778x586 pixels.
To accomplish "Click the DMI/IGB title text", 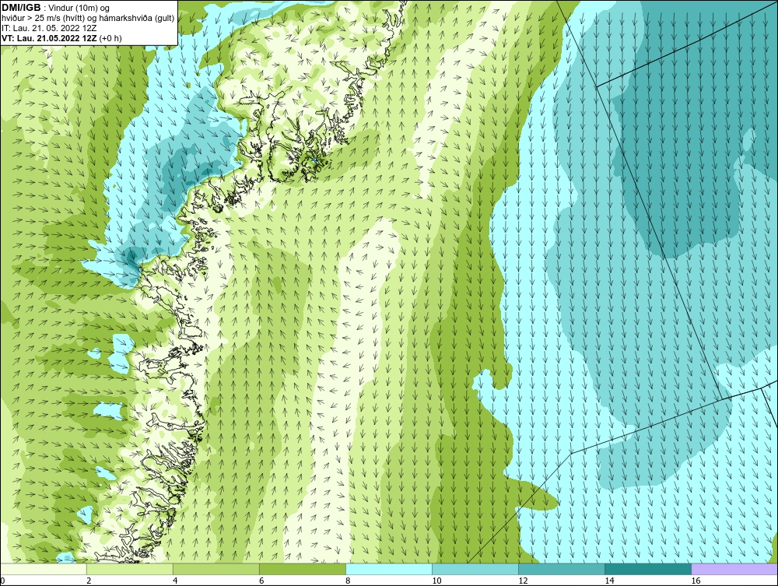I will (21, 8).
